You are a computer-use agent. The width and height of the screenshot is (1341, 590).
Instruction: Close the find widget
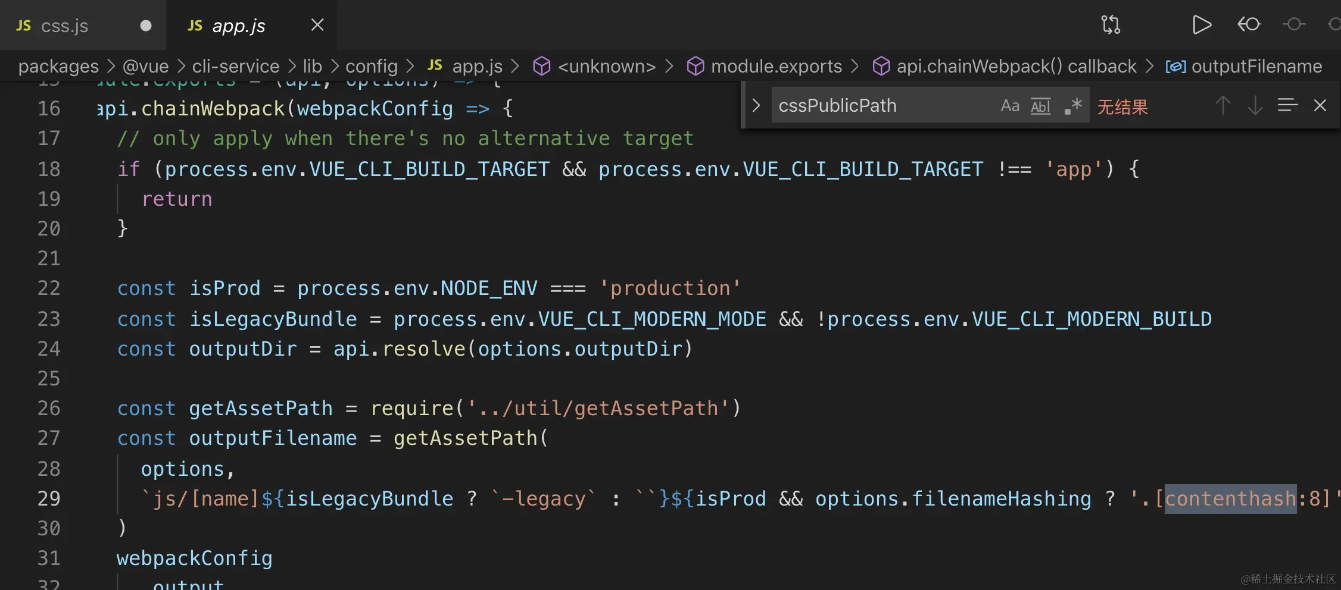tap(1320, 106)
